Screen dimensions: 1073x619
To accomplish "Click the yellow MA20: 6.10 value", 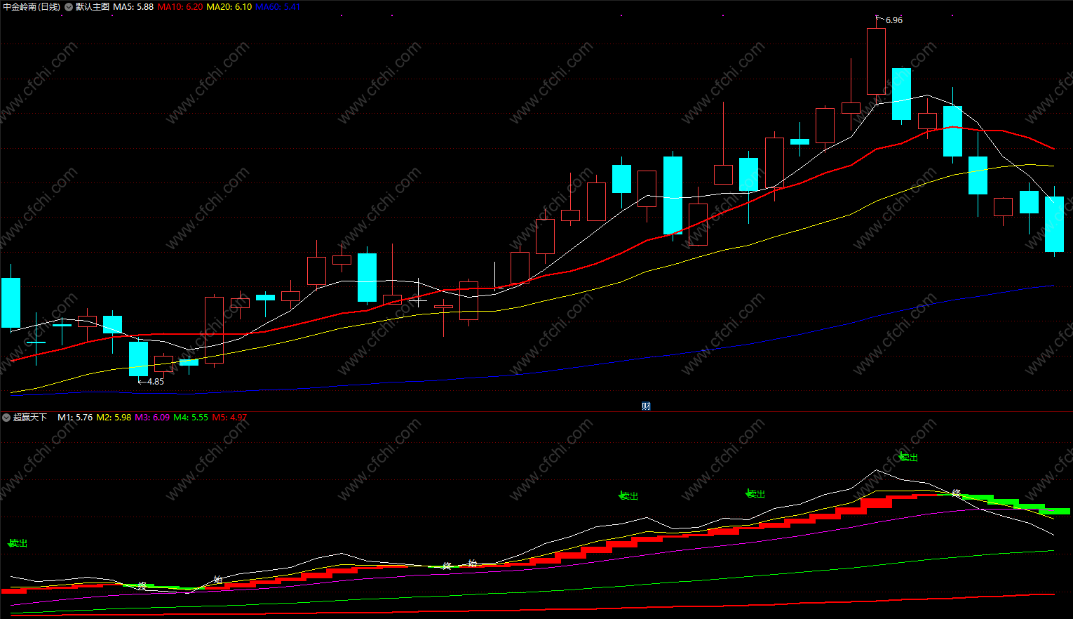I will pyautogui.click(x=229, y=7).
